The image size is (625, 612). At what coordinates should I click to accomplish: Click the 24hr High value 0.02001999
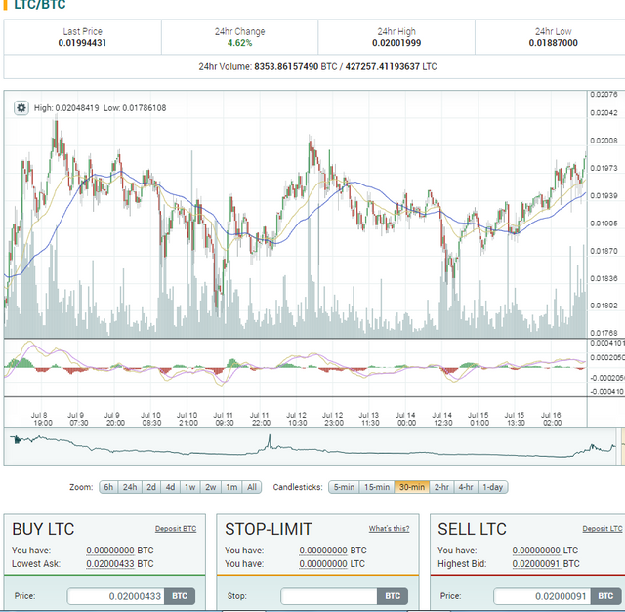pyautogui.click(x=396, y=43)
